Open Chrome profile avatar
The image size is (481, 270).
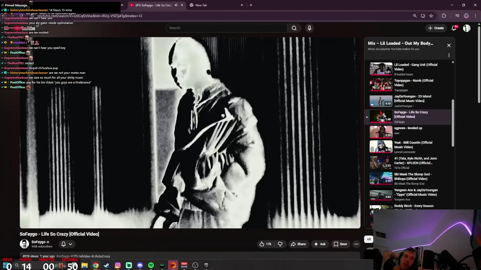[466, 16]
